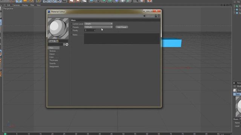Click inside the Notes text area
The image size is (241, 135).
[122, 39]
